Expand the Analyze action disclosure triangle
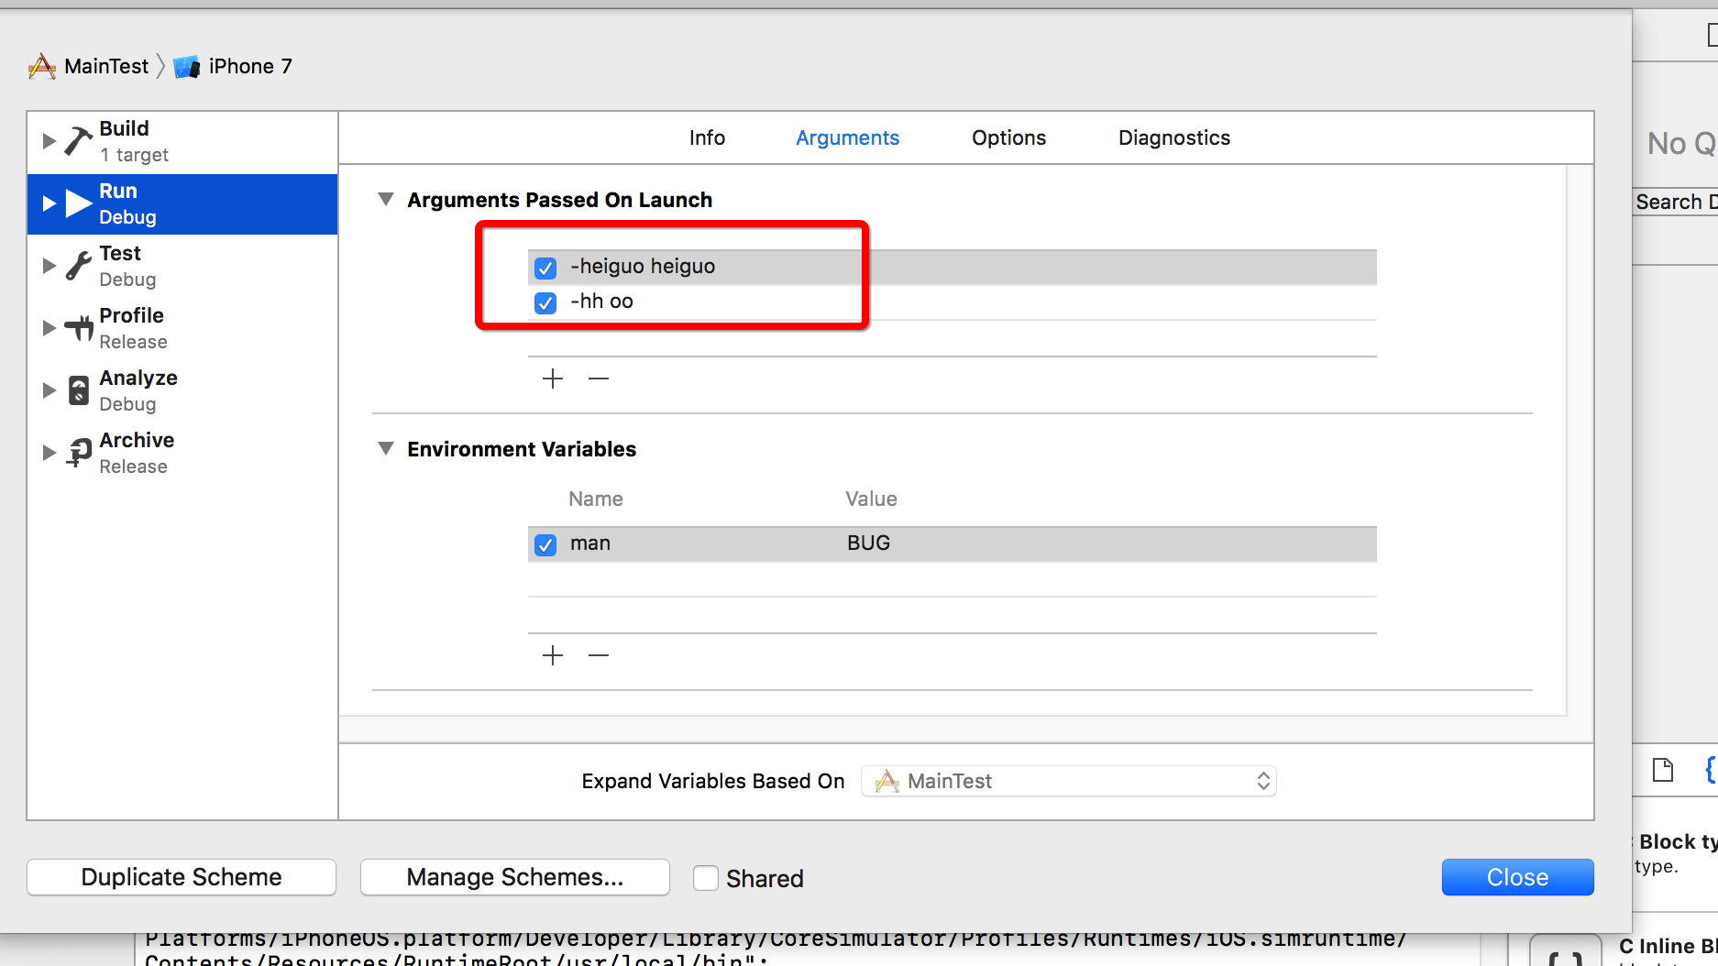The image size is (1718, 966). 50,390
